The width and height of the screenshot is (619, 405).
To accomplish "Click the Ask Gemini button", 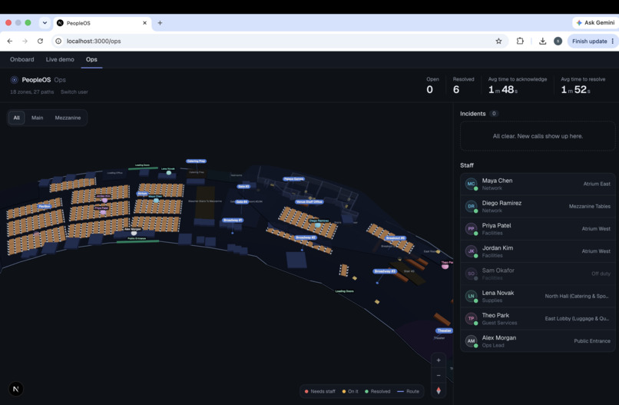I will (x=595, y=22).
